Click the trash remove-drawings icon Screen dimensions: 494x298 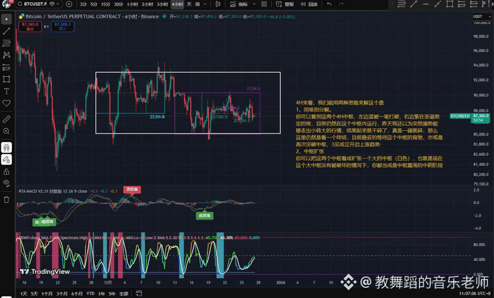point(7,200)
